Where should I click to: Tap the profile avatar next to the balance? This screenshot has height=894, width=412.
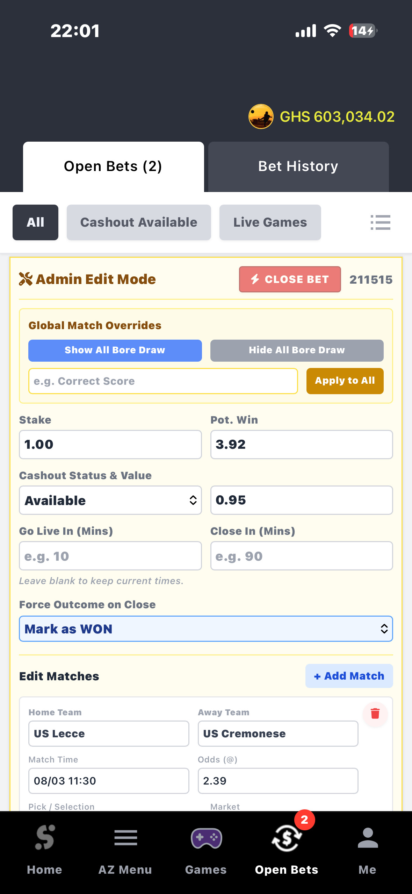261,116
